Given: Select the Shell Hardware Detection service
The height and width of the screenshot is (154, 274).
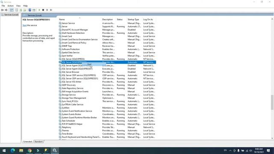Looking at the screenshot, I should coord(107,33).
